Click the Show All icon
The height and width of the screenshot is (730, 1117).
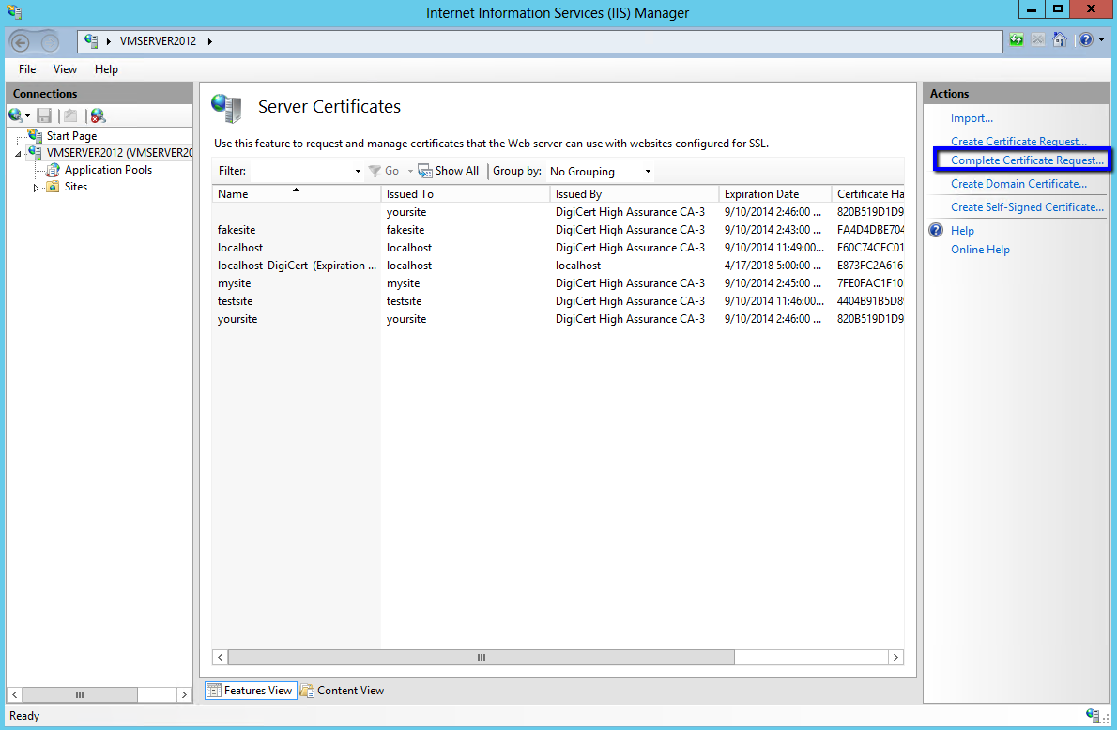pos(425,171)
